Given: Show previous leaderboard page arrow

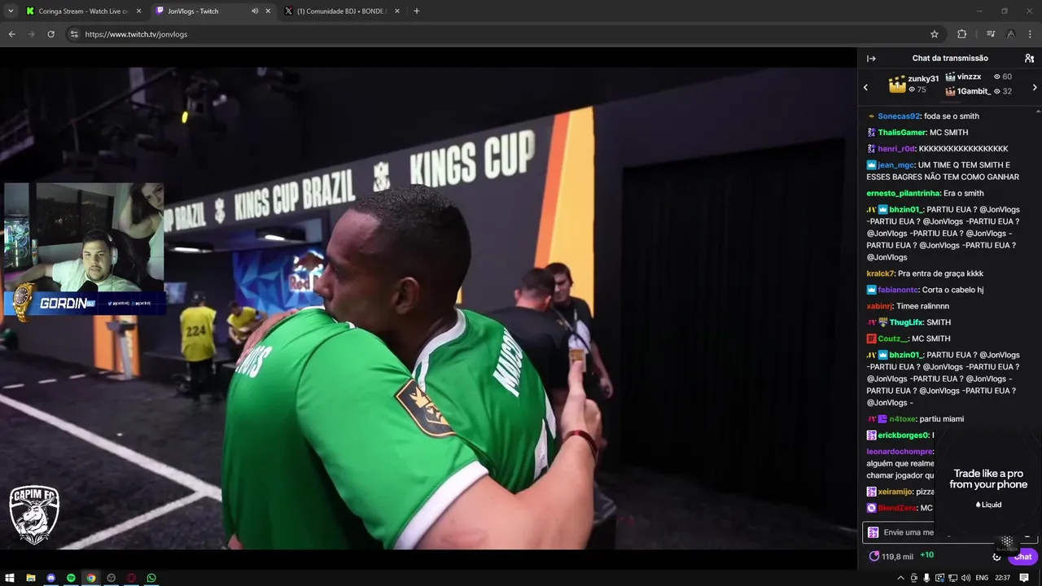Looking at the screenshot, I should tap(865, 87).
